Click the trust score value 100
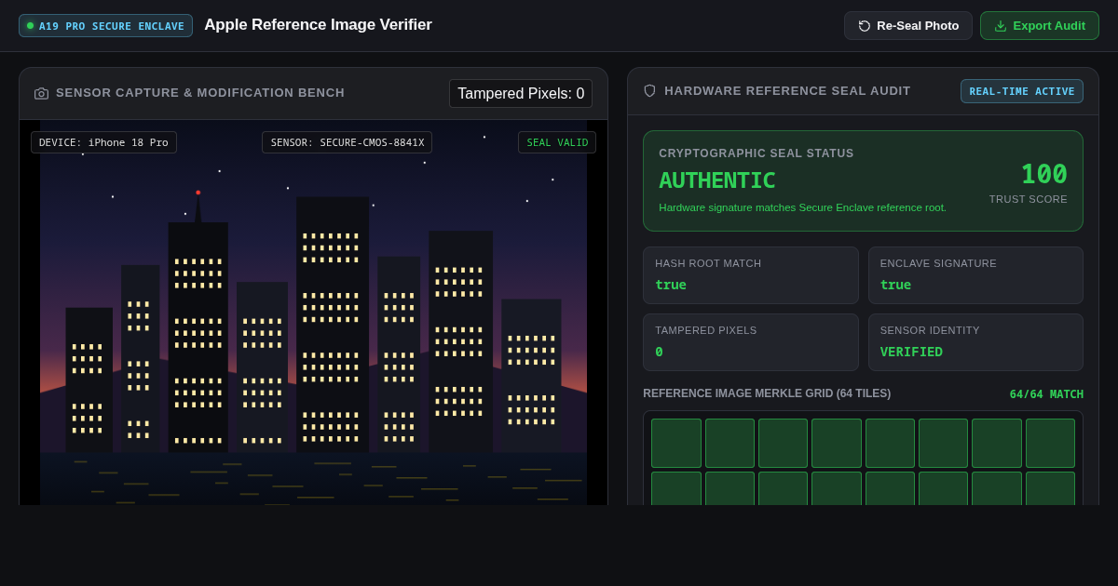 [x=1043, y=174]
